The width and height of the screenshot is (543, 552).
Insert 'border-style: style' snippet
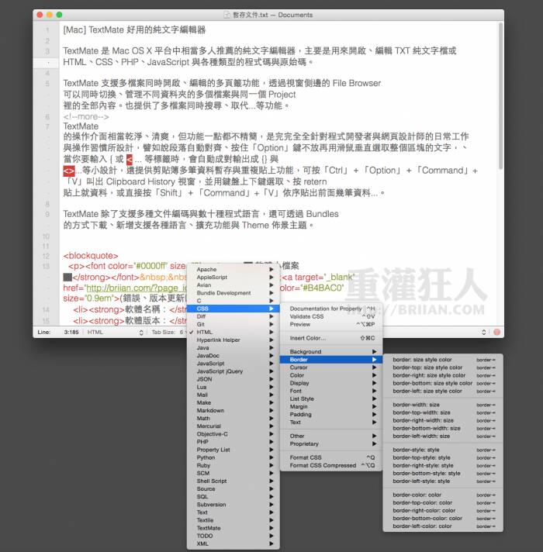point(443,450)
